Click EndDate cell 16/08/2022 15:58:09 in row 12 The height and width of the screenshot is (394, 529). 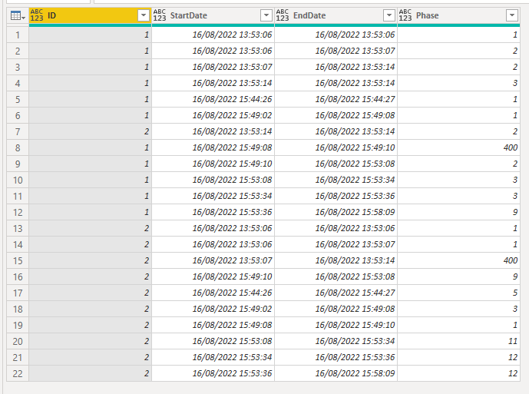(336, 212)
